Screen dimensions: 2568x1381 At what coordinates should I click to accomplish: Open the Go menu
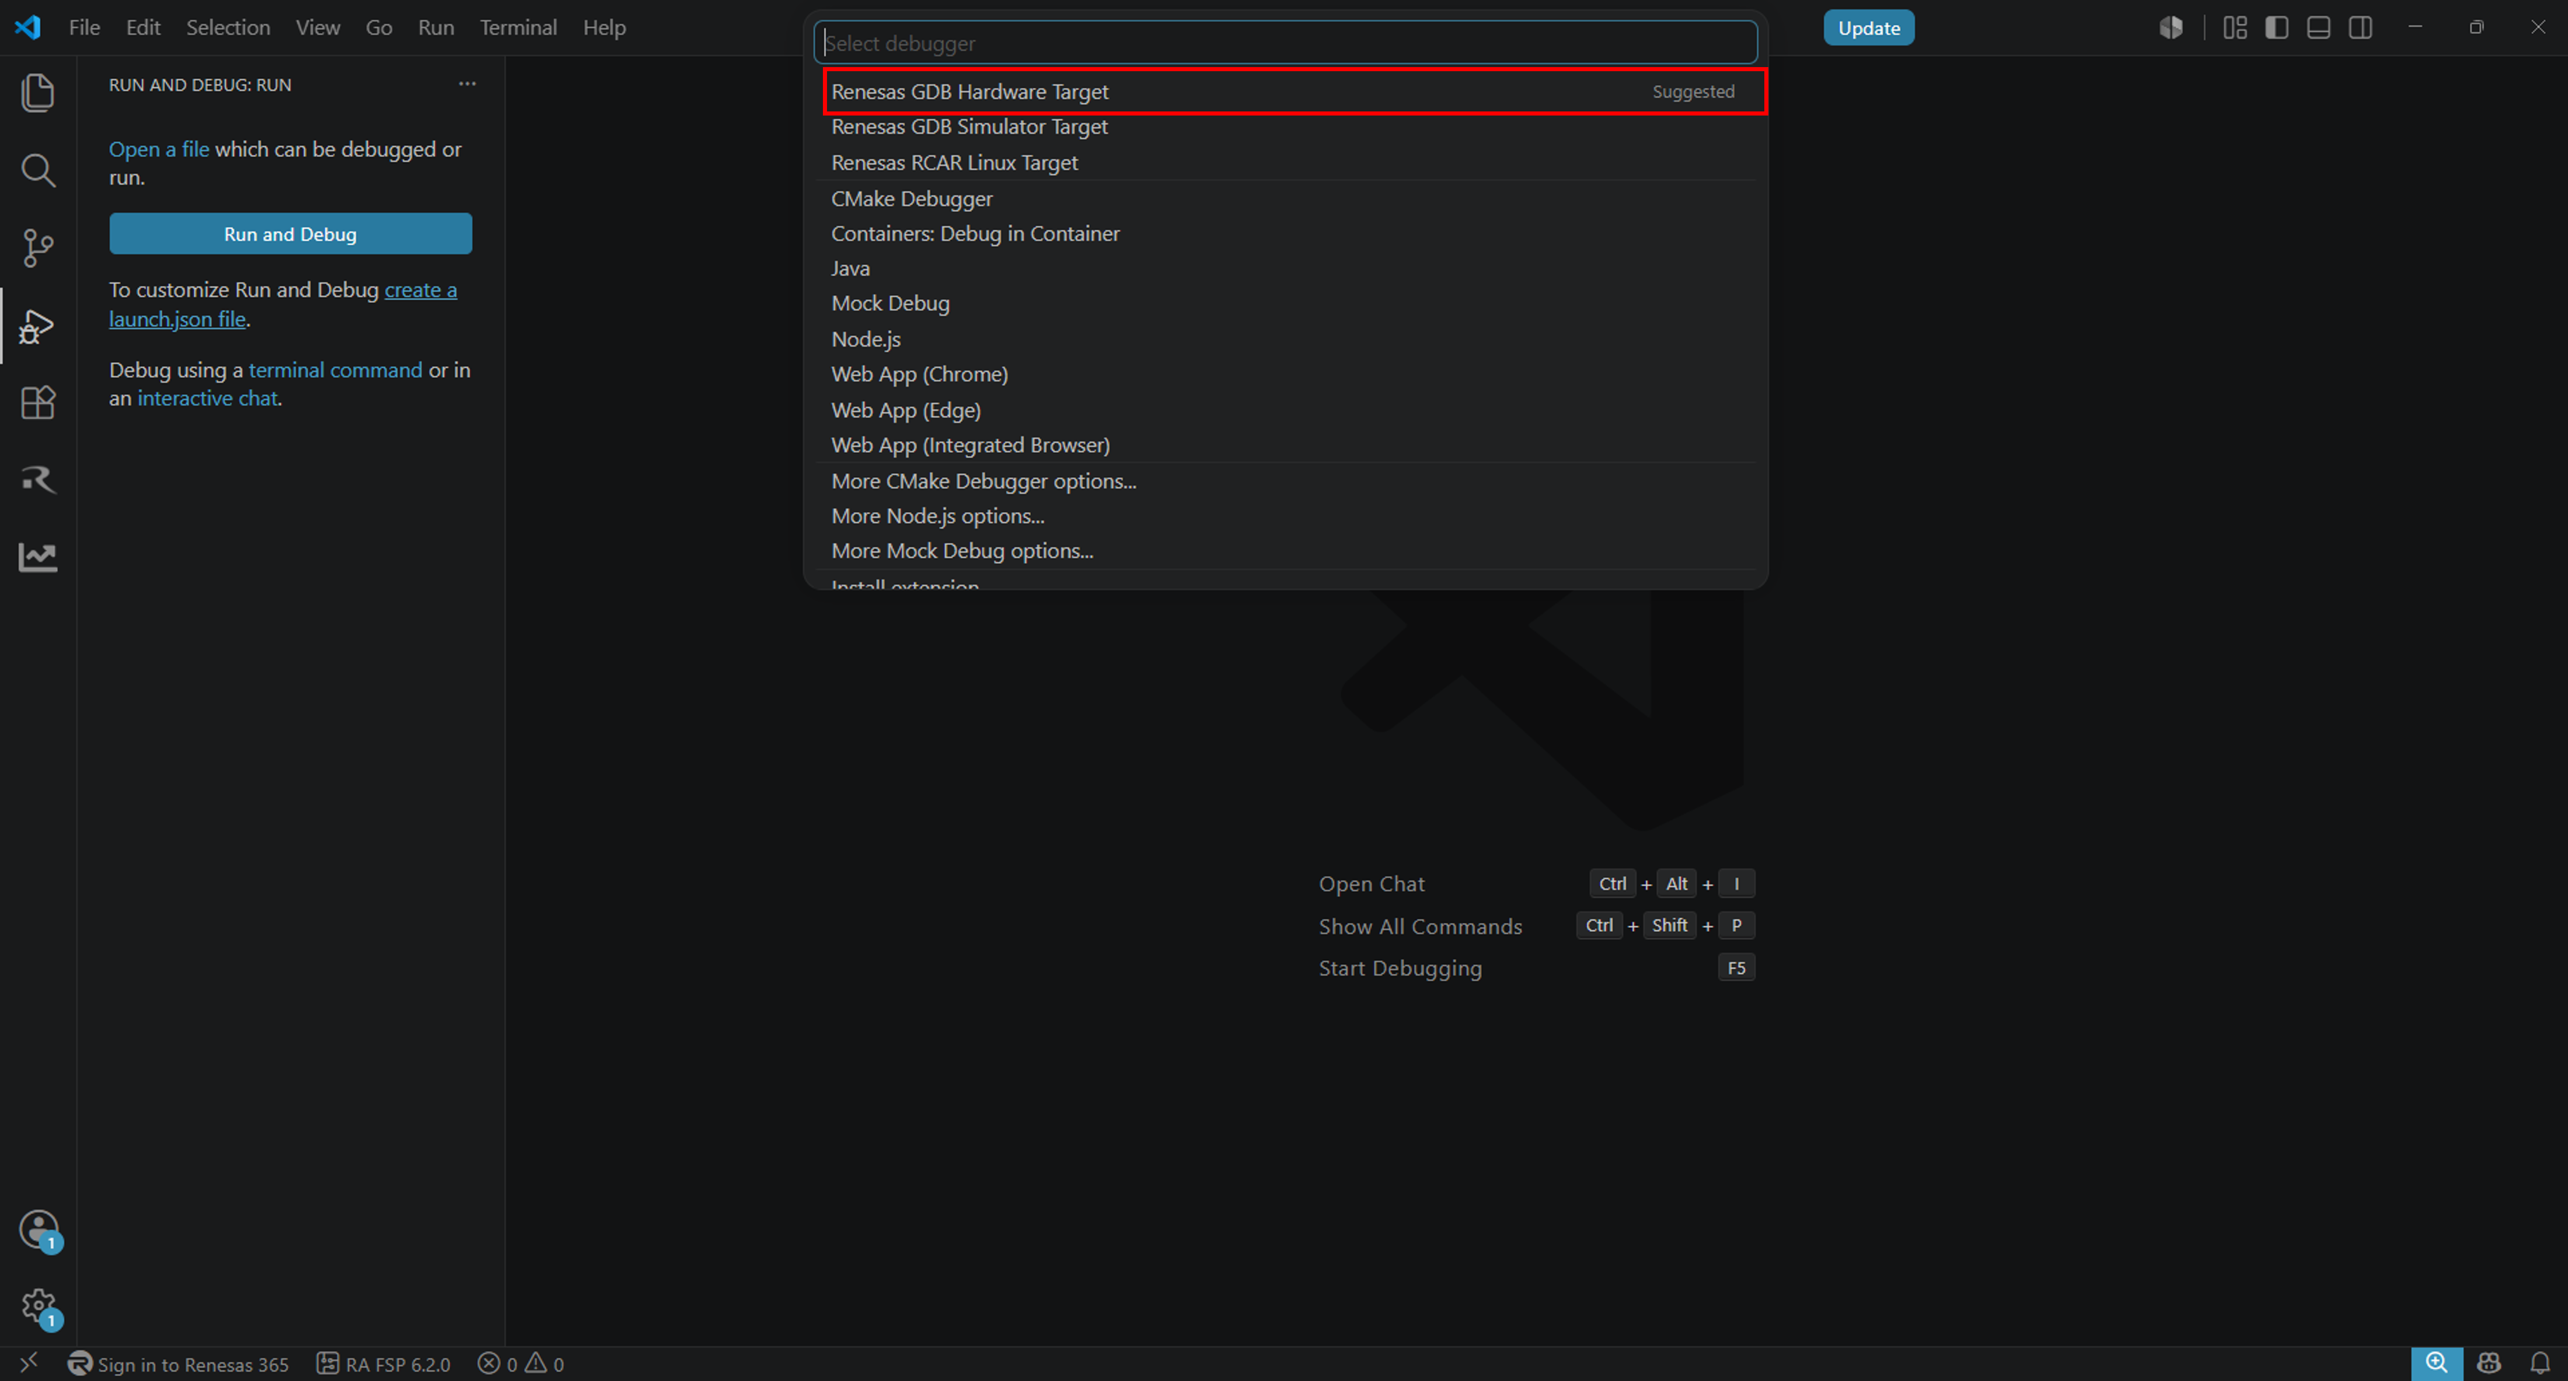click(379, 28)
